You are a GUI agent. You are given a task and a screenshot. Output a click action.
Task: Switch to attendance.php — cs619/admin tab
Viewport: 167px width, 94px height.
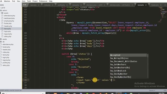120,5
